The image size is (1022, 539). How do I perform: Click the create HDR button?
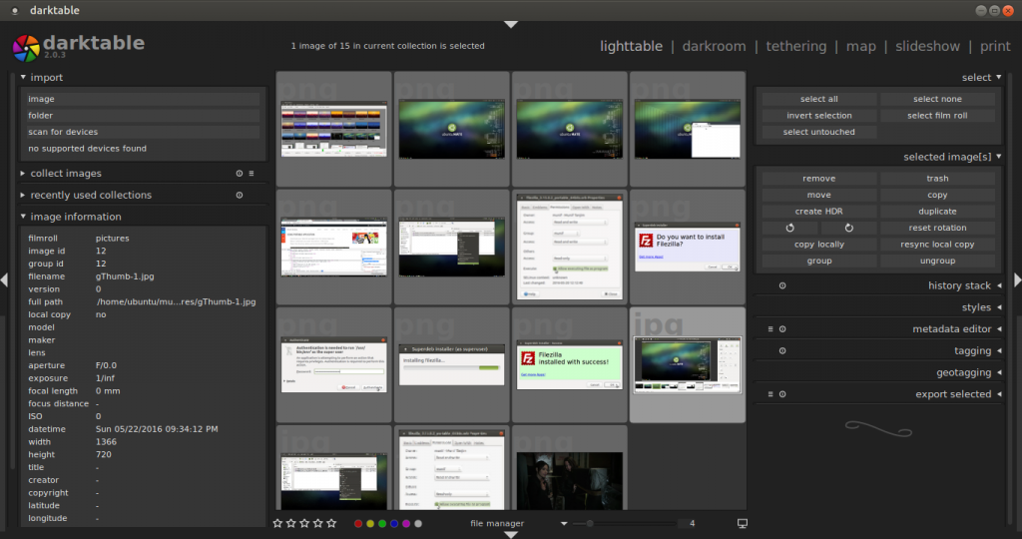coord(818,212)
